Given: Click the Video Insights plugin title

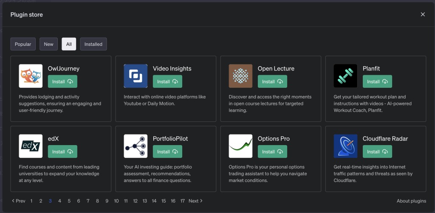Looking at the screenshot, I should pos(172,68).
